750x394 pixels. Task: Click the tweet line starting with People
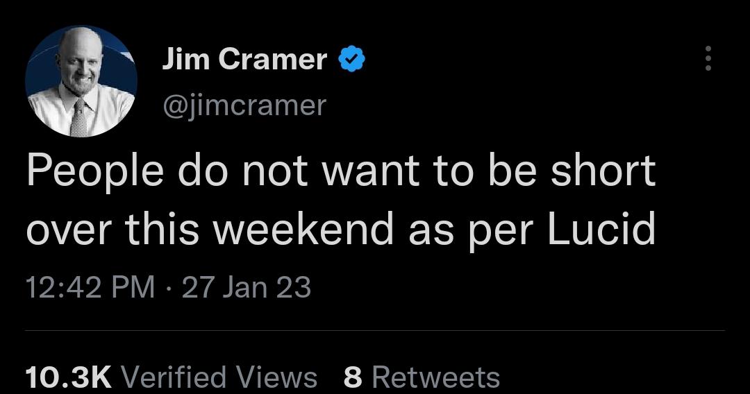[x=340, y=172]
